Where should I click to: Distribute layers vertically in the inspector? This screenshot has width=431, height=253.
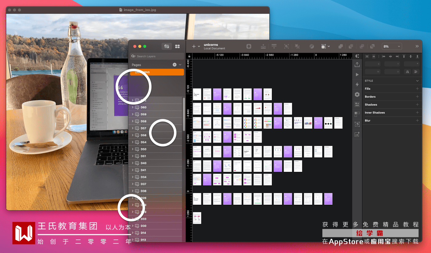coord(374,56)
